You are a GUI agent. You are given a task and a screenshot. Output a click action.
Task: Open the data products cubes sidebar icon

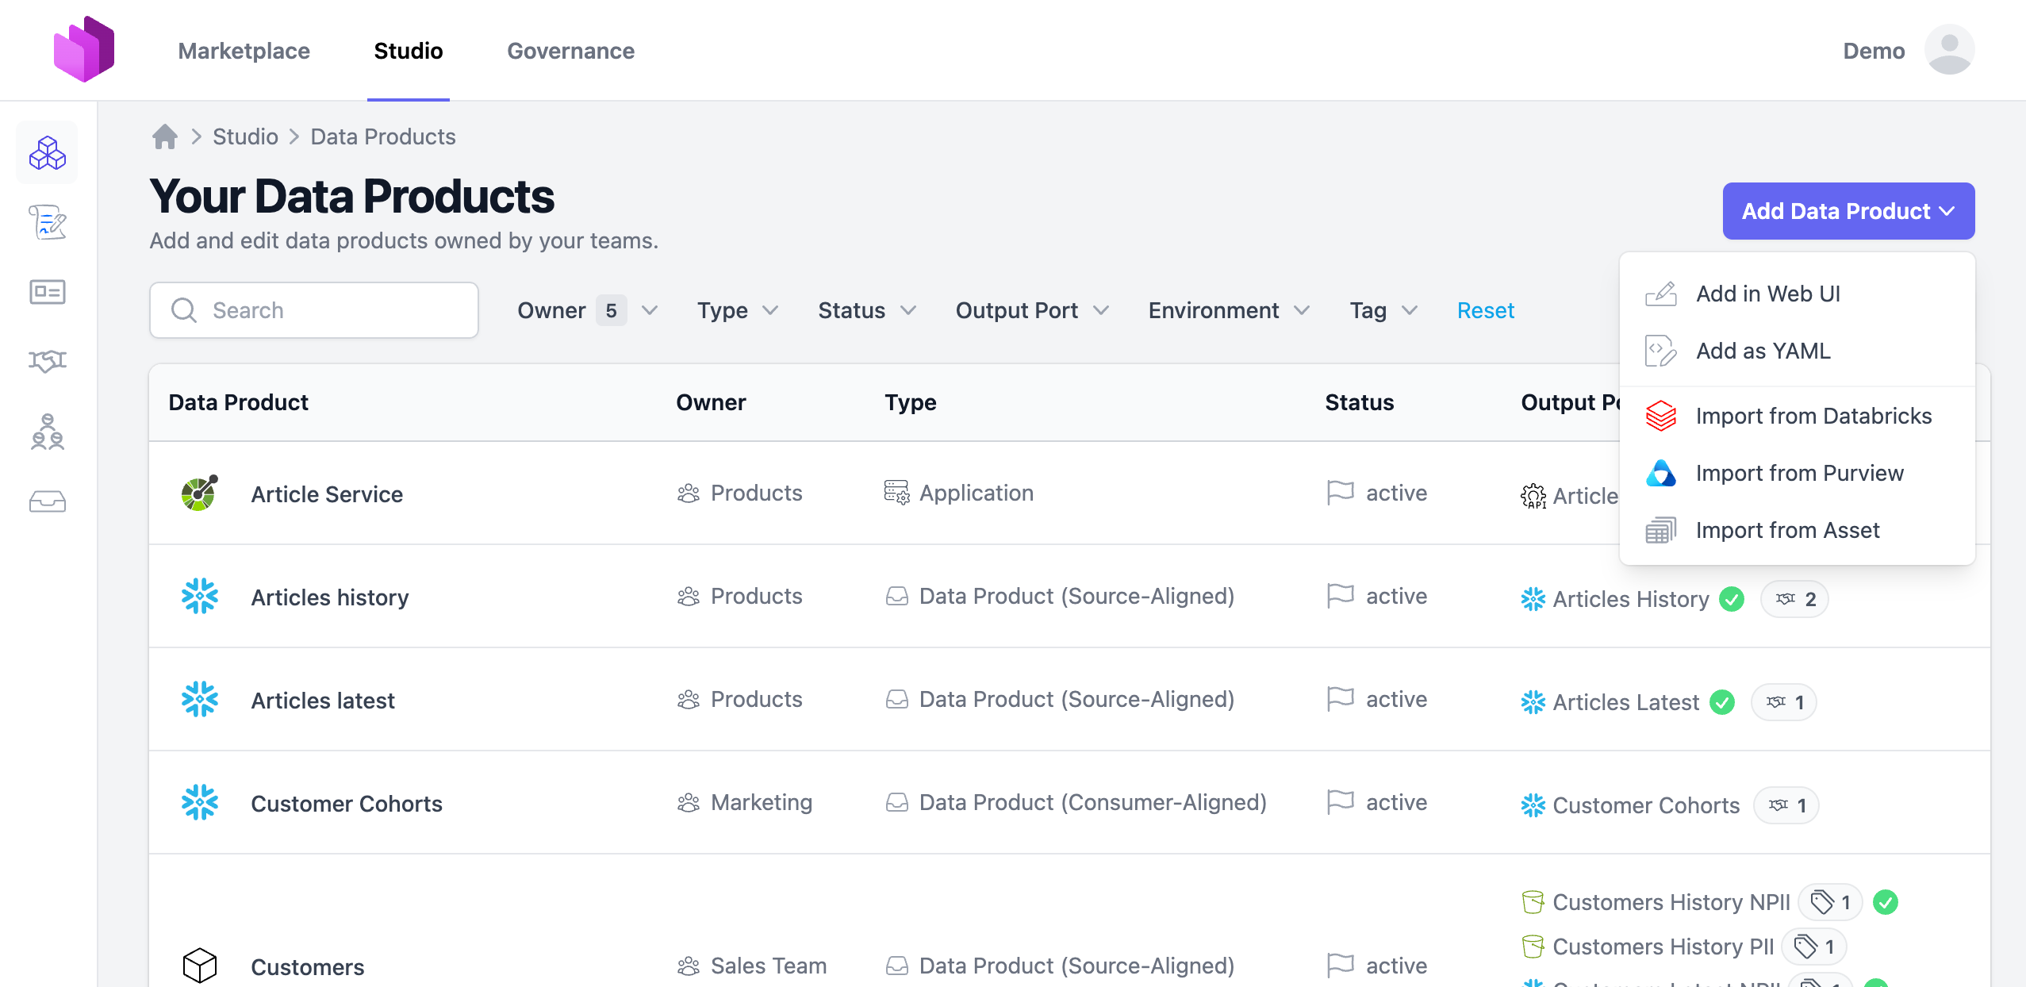click(47, 152)
